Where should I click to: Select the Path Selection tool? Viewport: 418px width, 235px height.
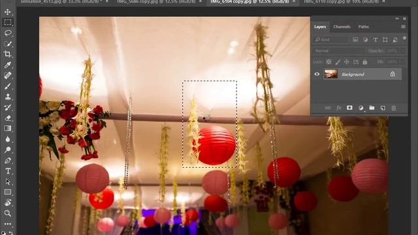click(7, 181)
